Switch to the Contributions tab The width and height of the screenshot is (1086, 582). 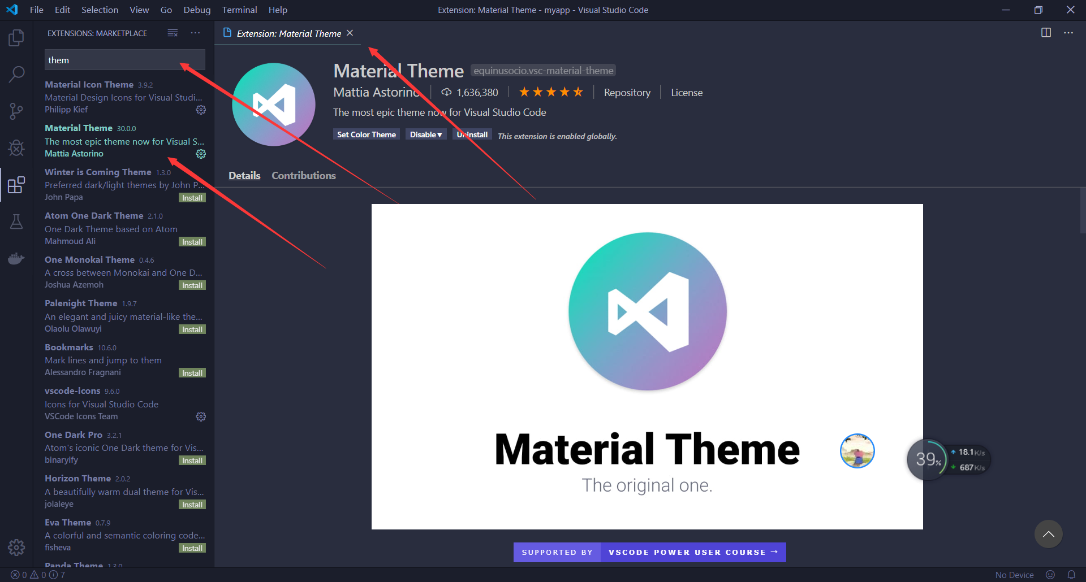point(304,175)
